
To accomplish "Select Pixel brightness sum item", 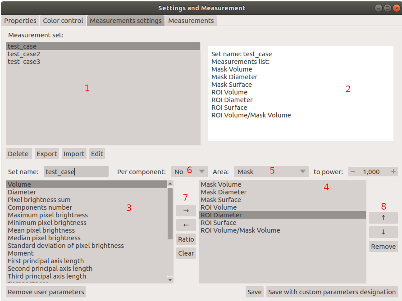I will (x=87, y=200).
